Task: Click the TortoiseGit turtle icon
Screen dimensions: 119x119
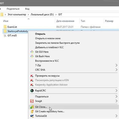Action: click(x=32, y=116)
